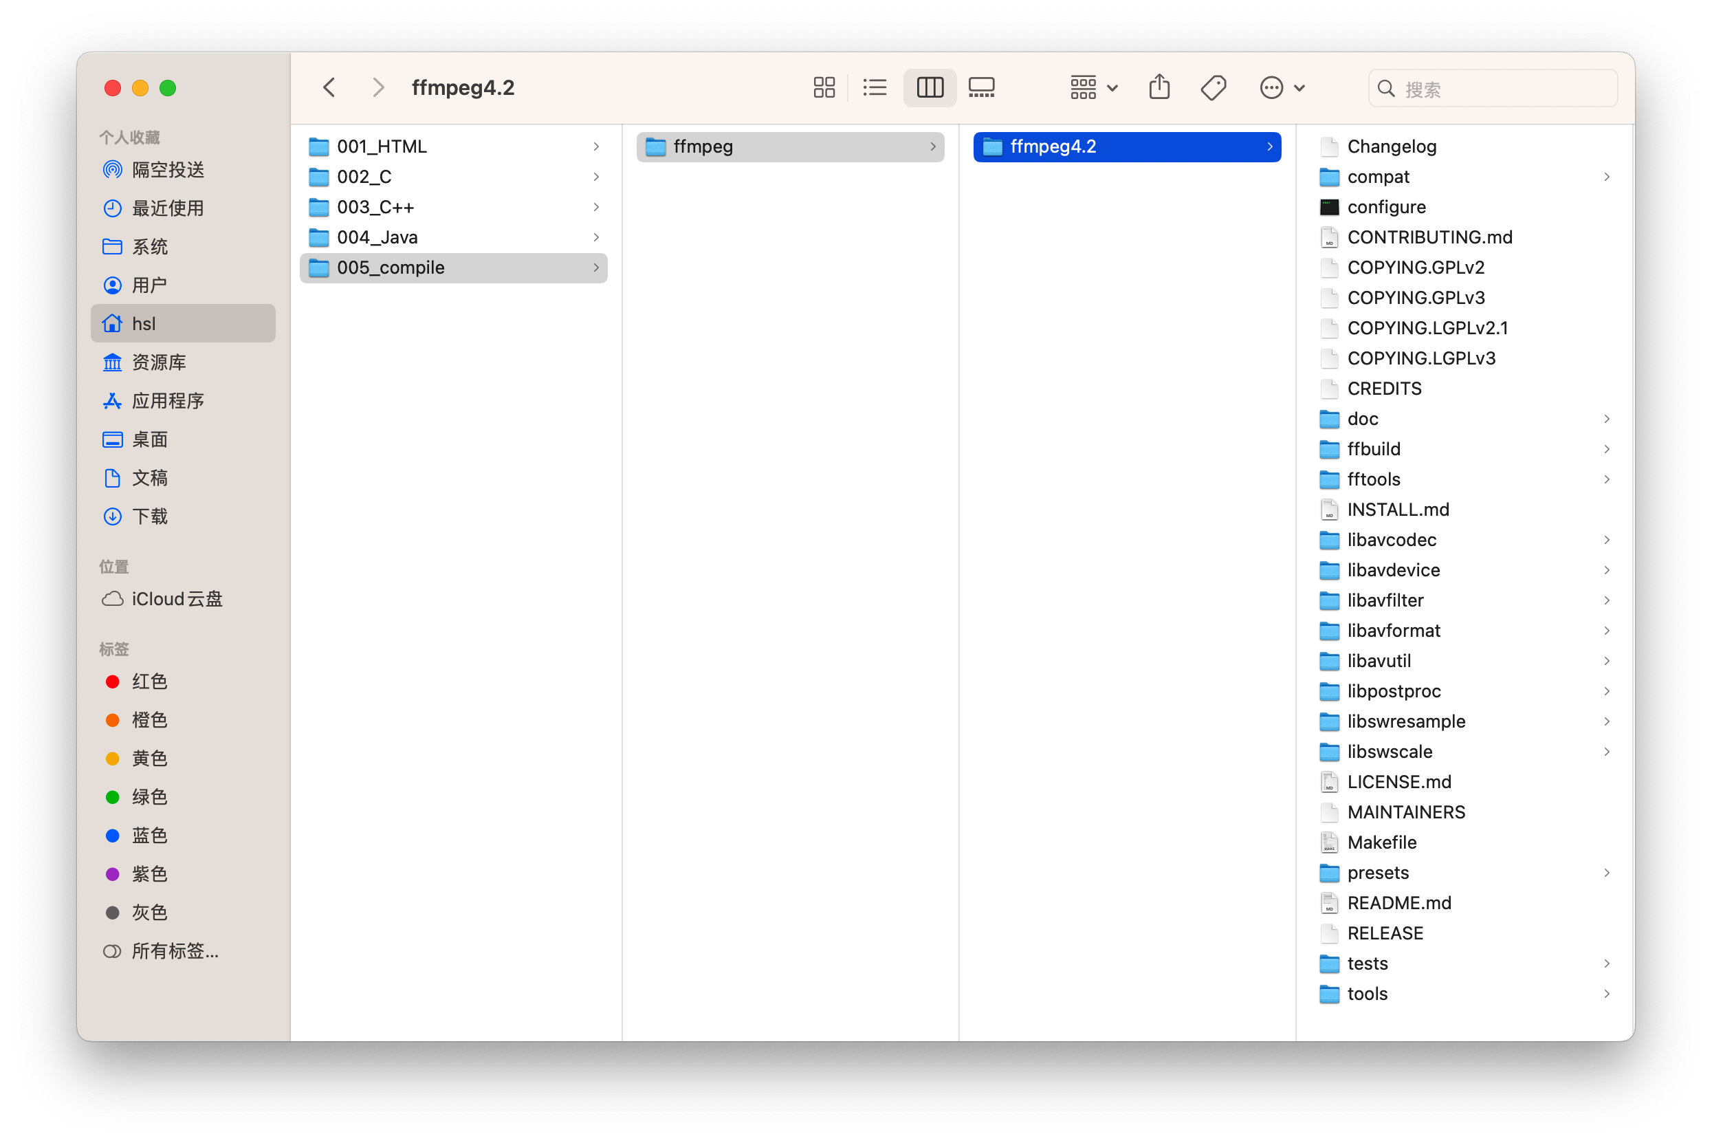Open the README.md file
Viewport: 1712px width, 1143px height.
click(1400, 902)
